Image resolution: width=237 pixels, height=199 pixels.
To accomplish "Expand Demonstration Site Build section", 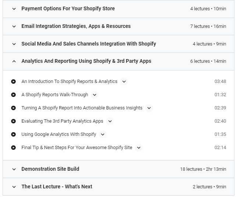I will (x=14, y=169).
